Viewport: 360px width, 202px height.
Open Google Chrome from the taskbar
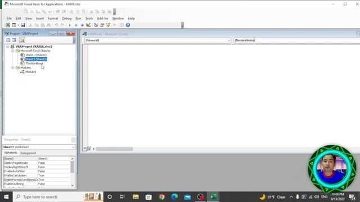(161, 197)
